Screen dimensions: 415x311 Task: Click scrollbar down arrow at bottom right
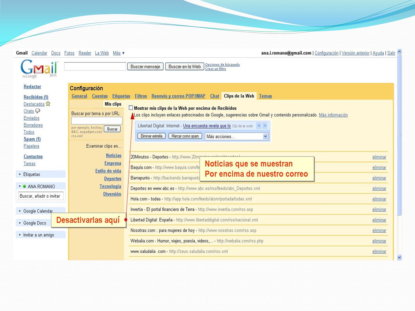tap(399, 257)
